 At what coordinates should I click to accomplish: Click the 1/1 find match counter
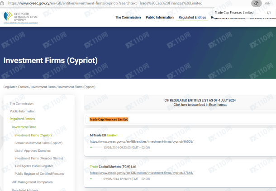tap(269, 13)
